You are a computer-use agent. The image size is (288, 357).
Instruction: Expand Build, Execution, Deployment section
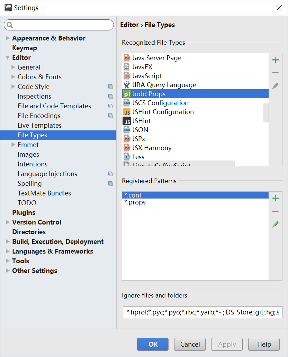point(8,241)
